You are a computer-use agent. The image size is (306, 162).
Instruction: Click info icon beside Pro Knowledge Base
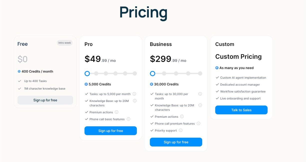[x=135, y=101]
